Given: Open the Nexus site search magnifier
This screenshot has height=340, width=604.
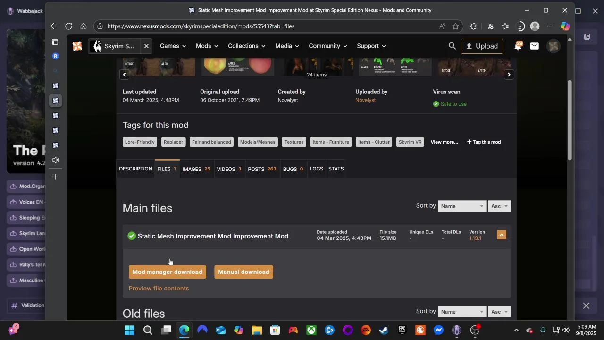Looking at the screenshot, I should (452, 46).
